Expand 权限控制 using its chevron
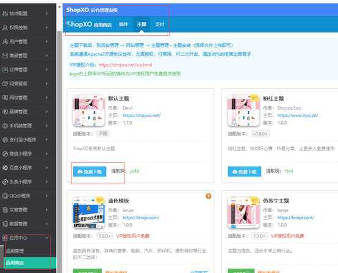 click(x=46, y=27)
